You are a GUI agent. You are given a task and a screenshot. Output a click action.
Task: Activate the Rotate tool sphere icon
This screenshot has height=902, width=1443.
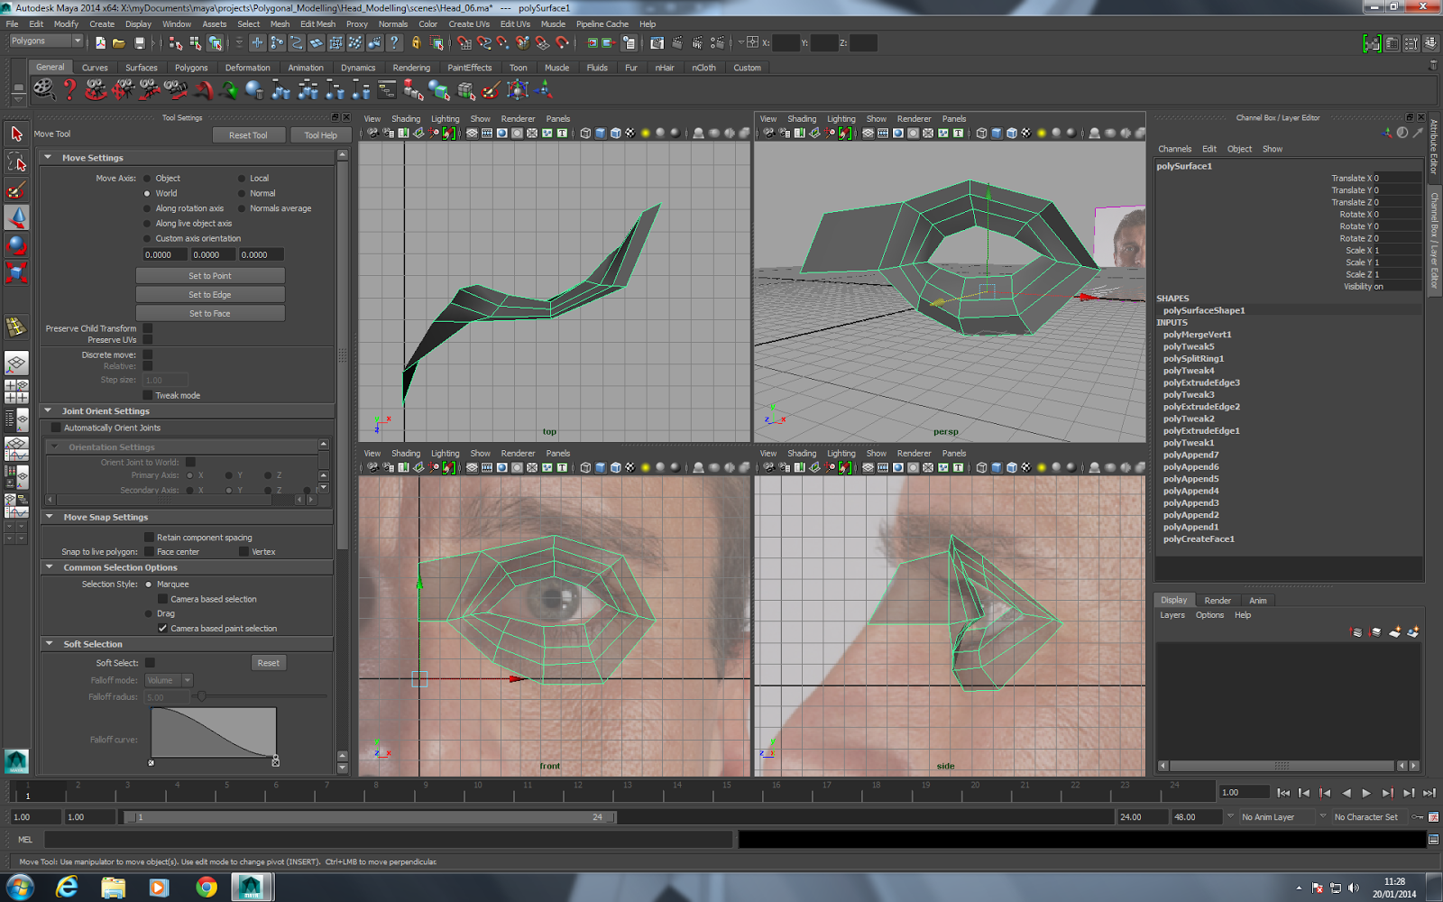tap(16, 244)
